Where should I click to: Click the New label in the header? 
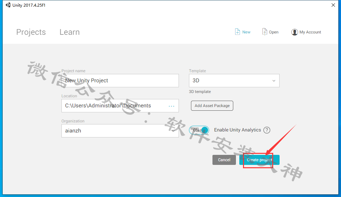[246, 32]
